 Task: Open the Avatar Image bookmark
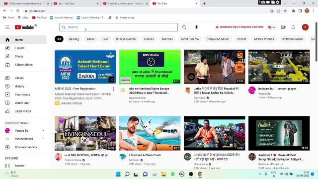coord(125,17)
